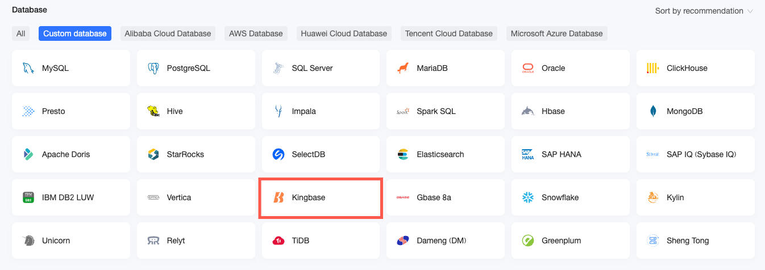Click the Gbase 8a logo icon
The image size is (765, 270).
point(403,197)
